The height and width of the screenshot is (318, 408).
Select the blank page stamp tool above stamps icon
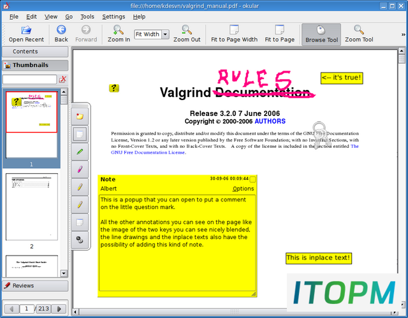click(x=80, y=222)
